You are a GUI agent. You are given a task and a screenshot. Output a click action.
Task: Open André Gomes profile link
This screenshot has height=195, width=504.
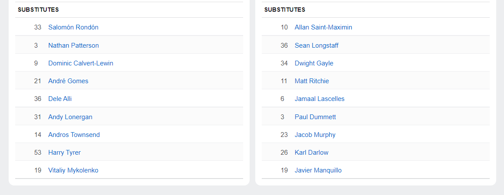tap(68, 81)
